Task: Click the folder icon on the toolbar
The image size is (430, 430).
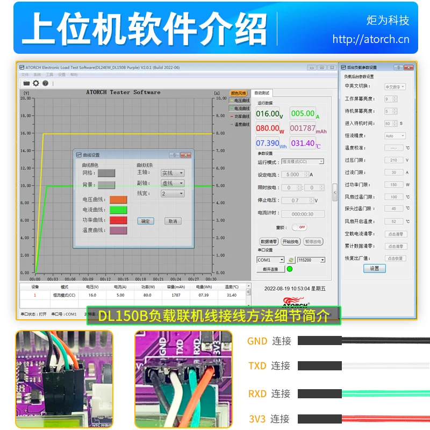Action: [26, 83]
